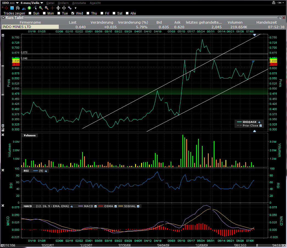The image size is (287, 248).
Task: Open IDO@ASX legend wrench settings
Action: 259,122
